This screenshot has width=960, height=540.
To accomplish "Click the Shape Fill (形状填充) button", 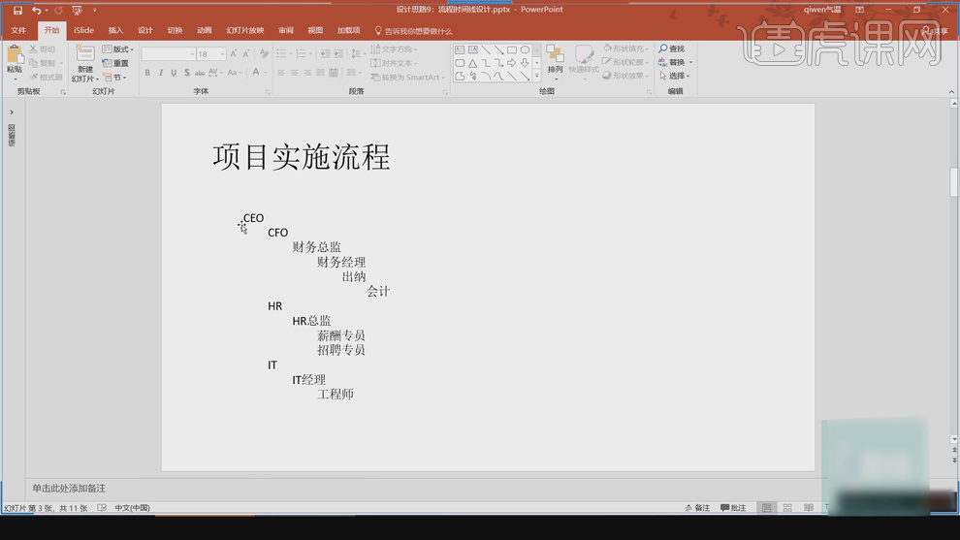I will click(625, 48).
